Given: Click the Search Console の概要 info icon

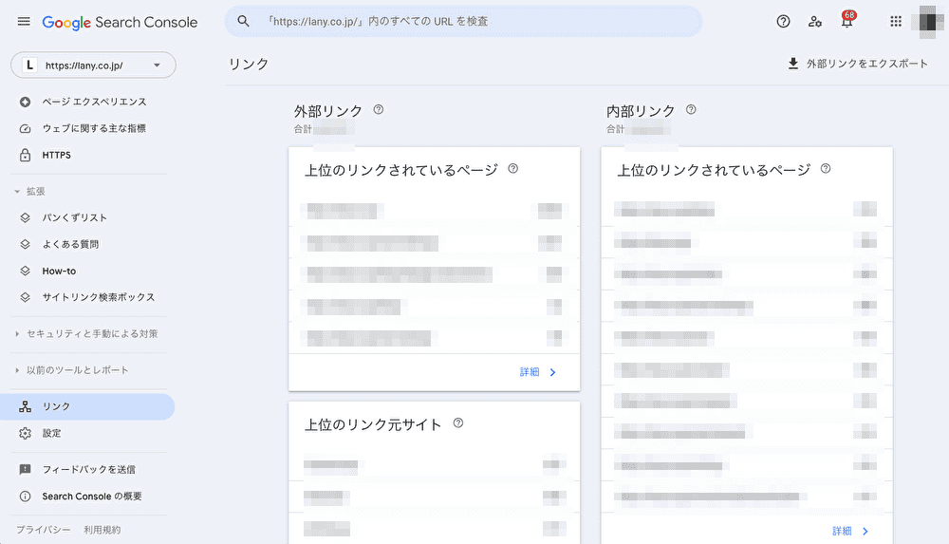Looking at the screenshot, I should pyautogui.click(x=25, y=497).
